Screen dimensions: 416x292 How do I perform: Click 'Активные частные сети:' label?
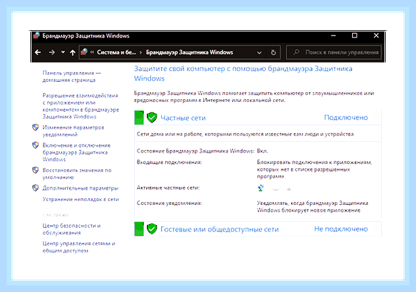[168, 188]
